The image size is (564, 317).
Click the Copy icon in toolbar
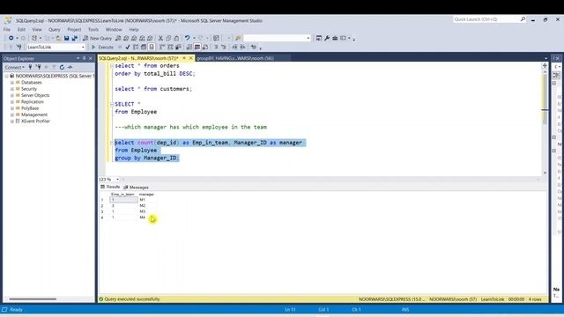[x=168, y=38]
